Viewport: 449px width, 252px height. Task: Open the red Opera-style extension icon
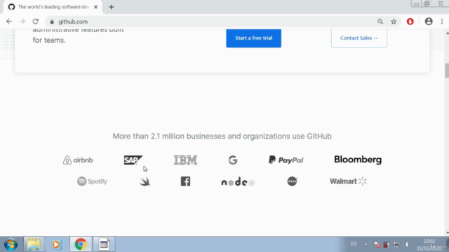point(410,22)
